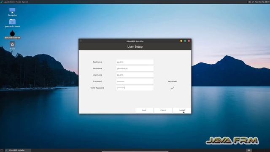Click the Hostname label

pos(97,68)
